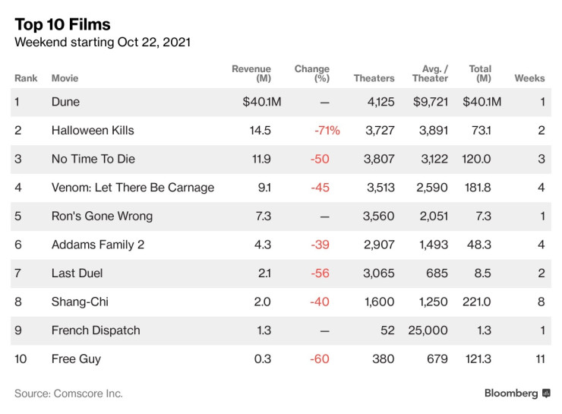Click Shang-Chi's 221.0 total value
562x414 pixels.
477,302
